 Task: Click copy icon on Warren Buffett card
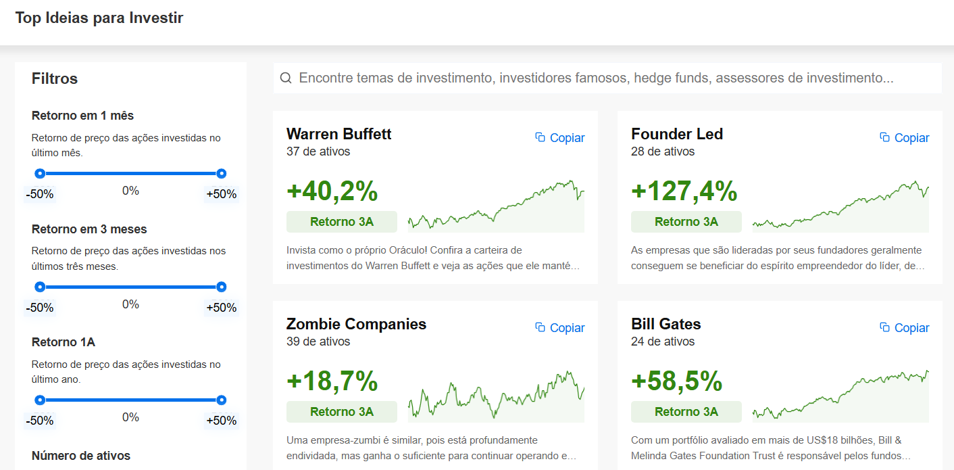pyautogui.click(x=540, y=137)
